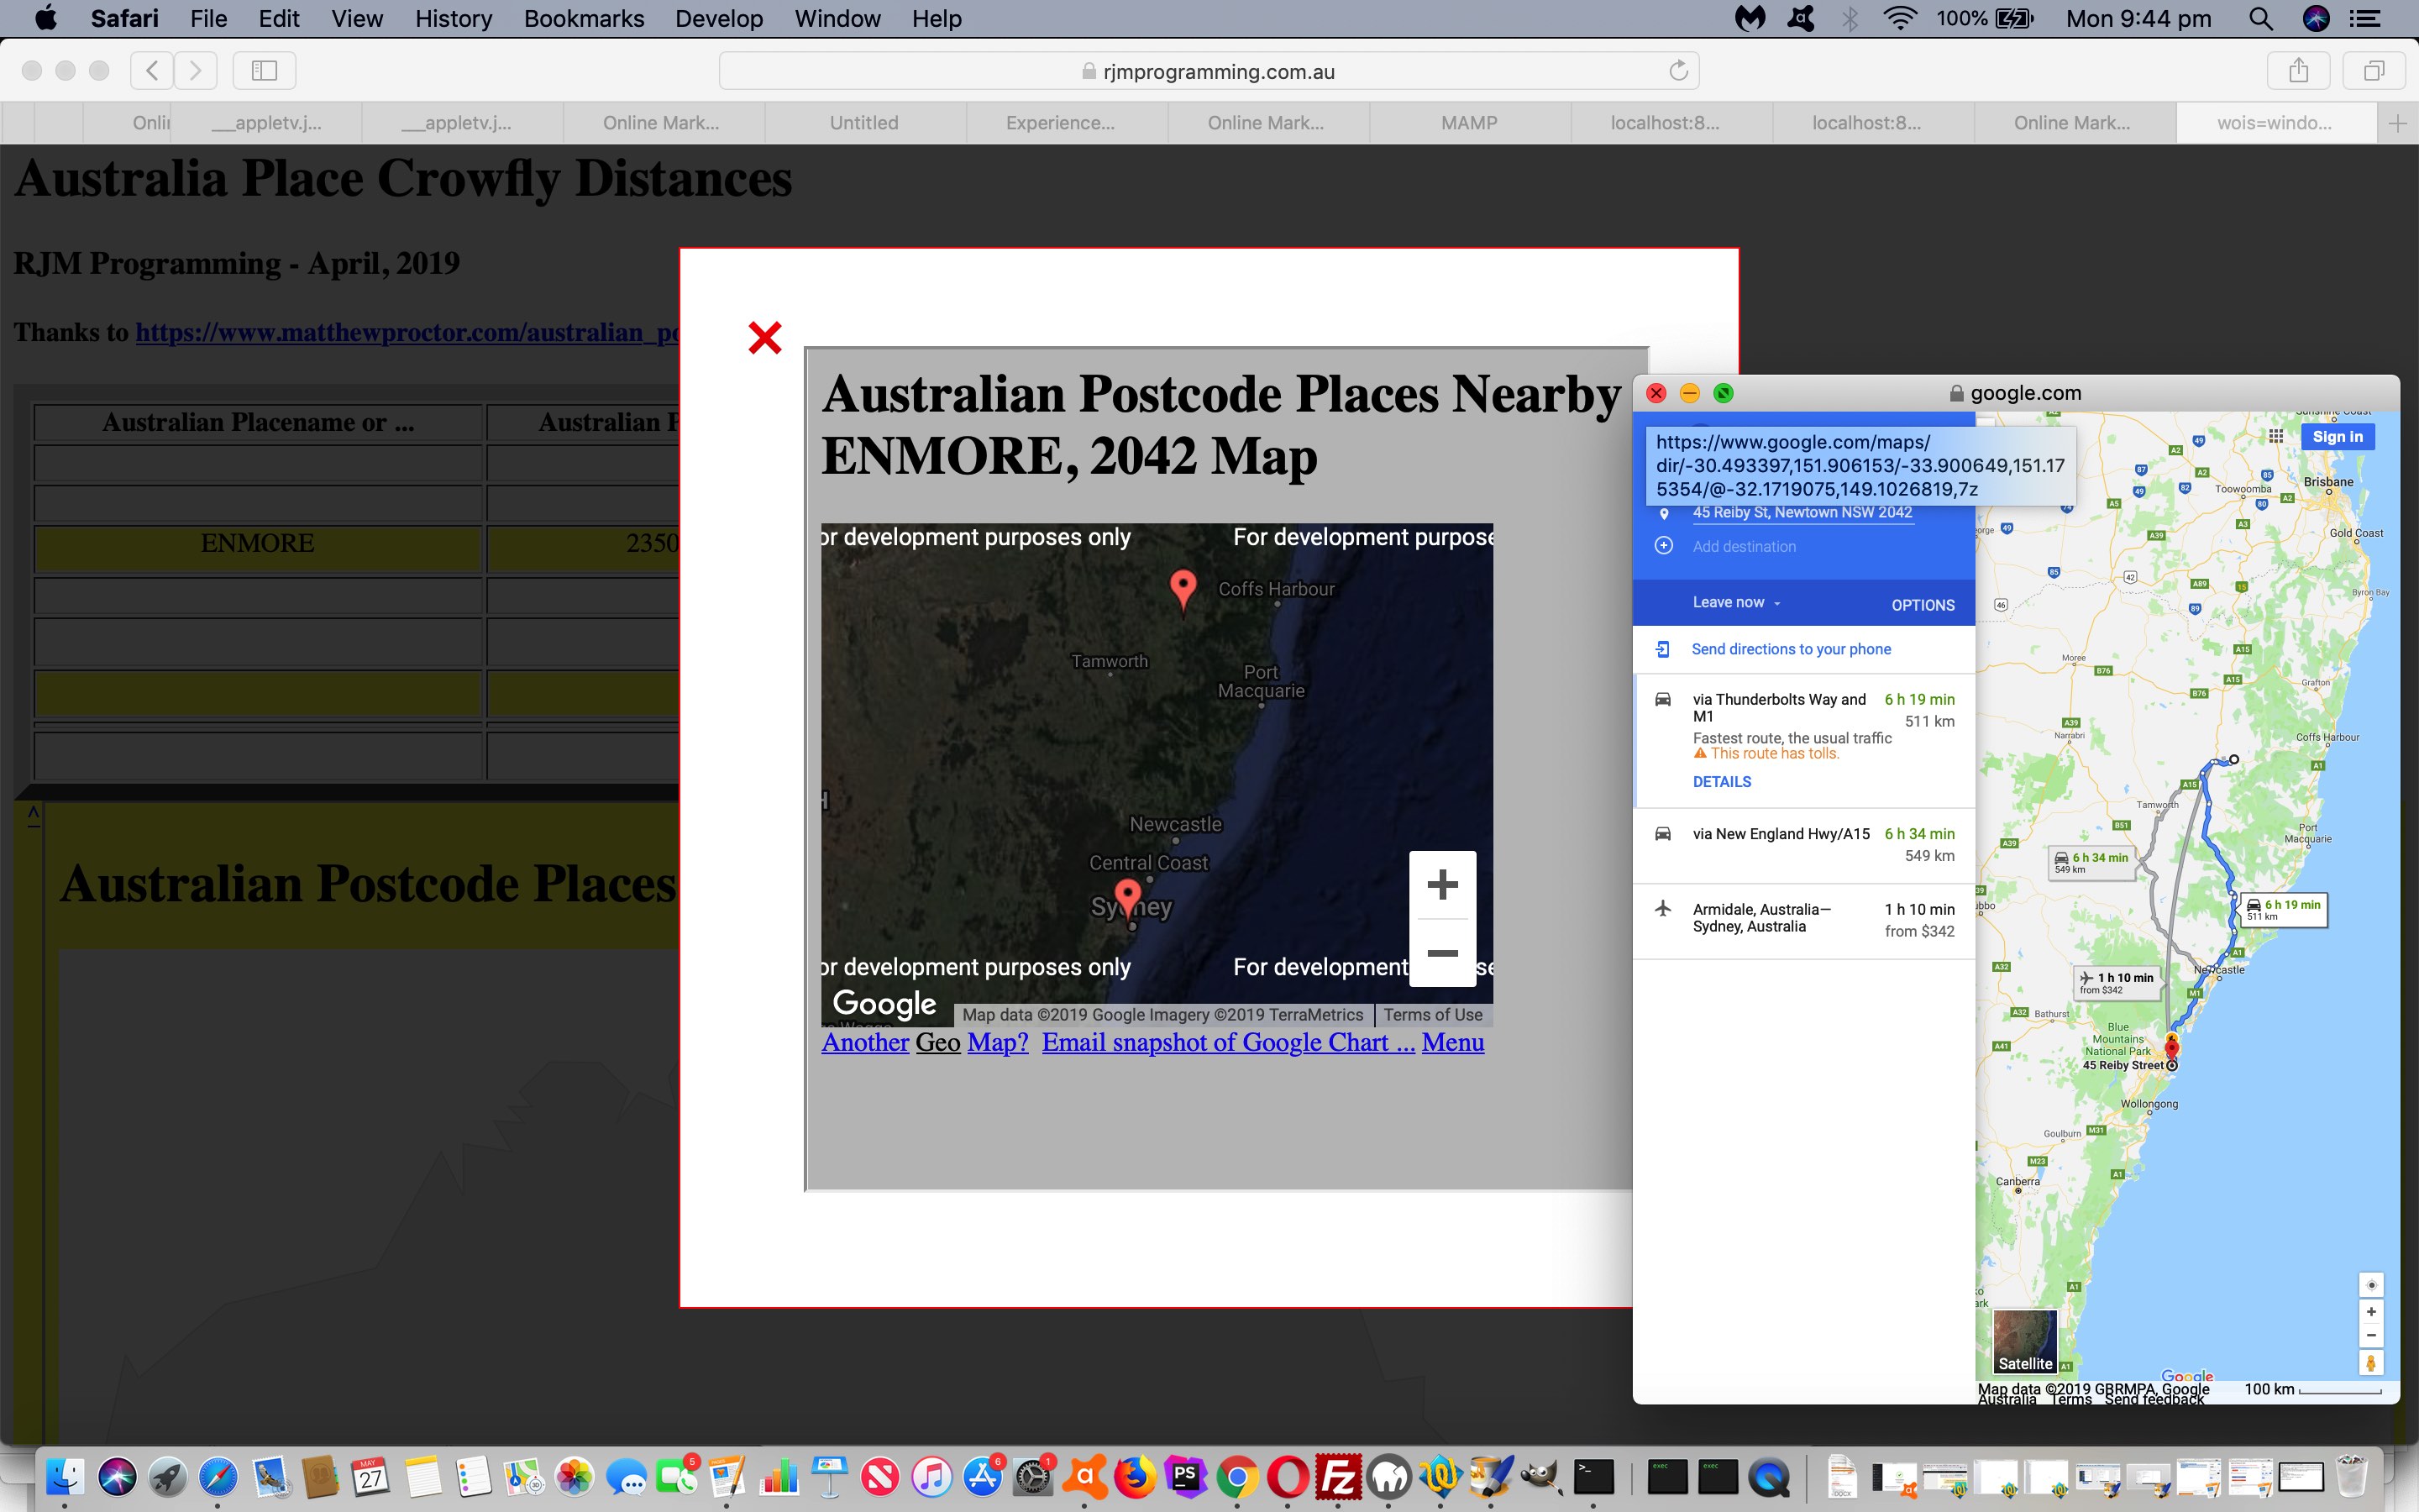Switch to the Satellite layer thumbnail

coord(2024,1341)
